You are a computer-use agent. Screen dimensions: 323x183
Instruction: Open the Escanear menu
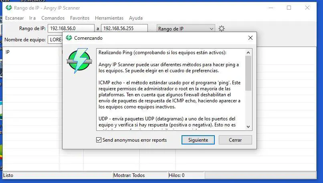click(14, 18)
